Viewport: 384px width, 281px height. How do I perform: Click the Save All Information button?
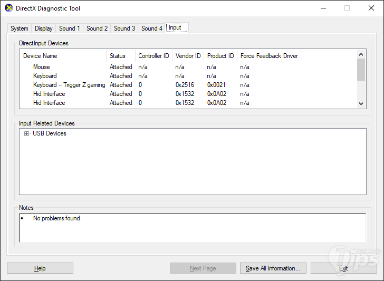point(273,268)
